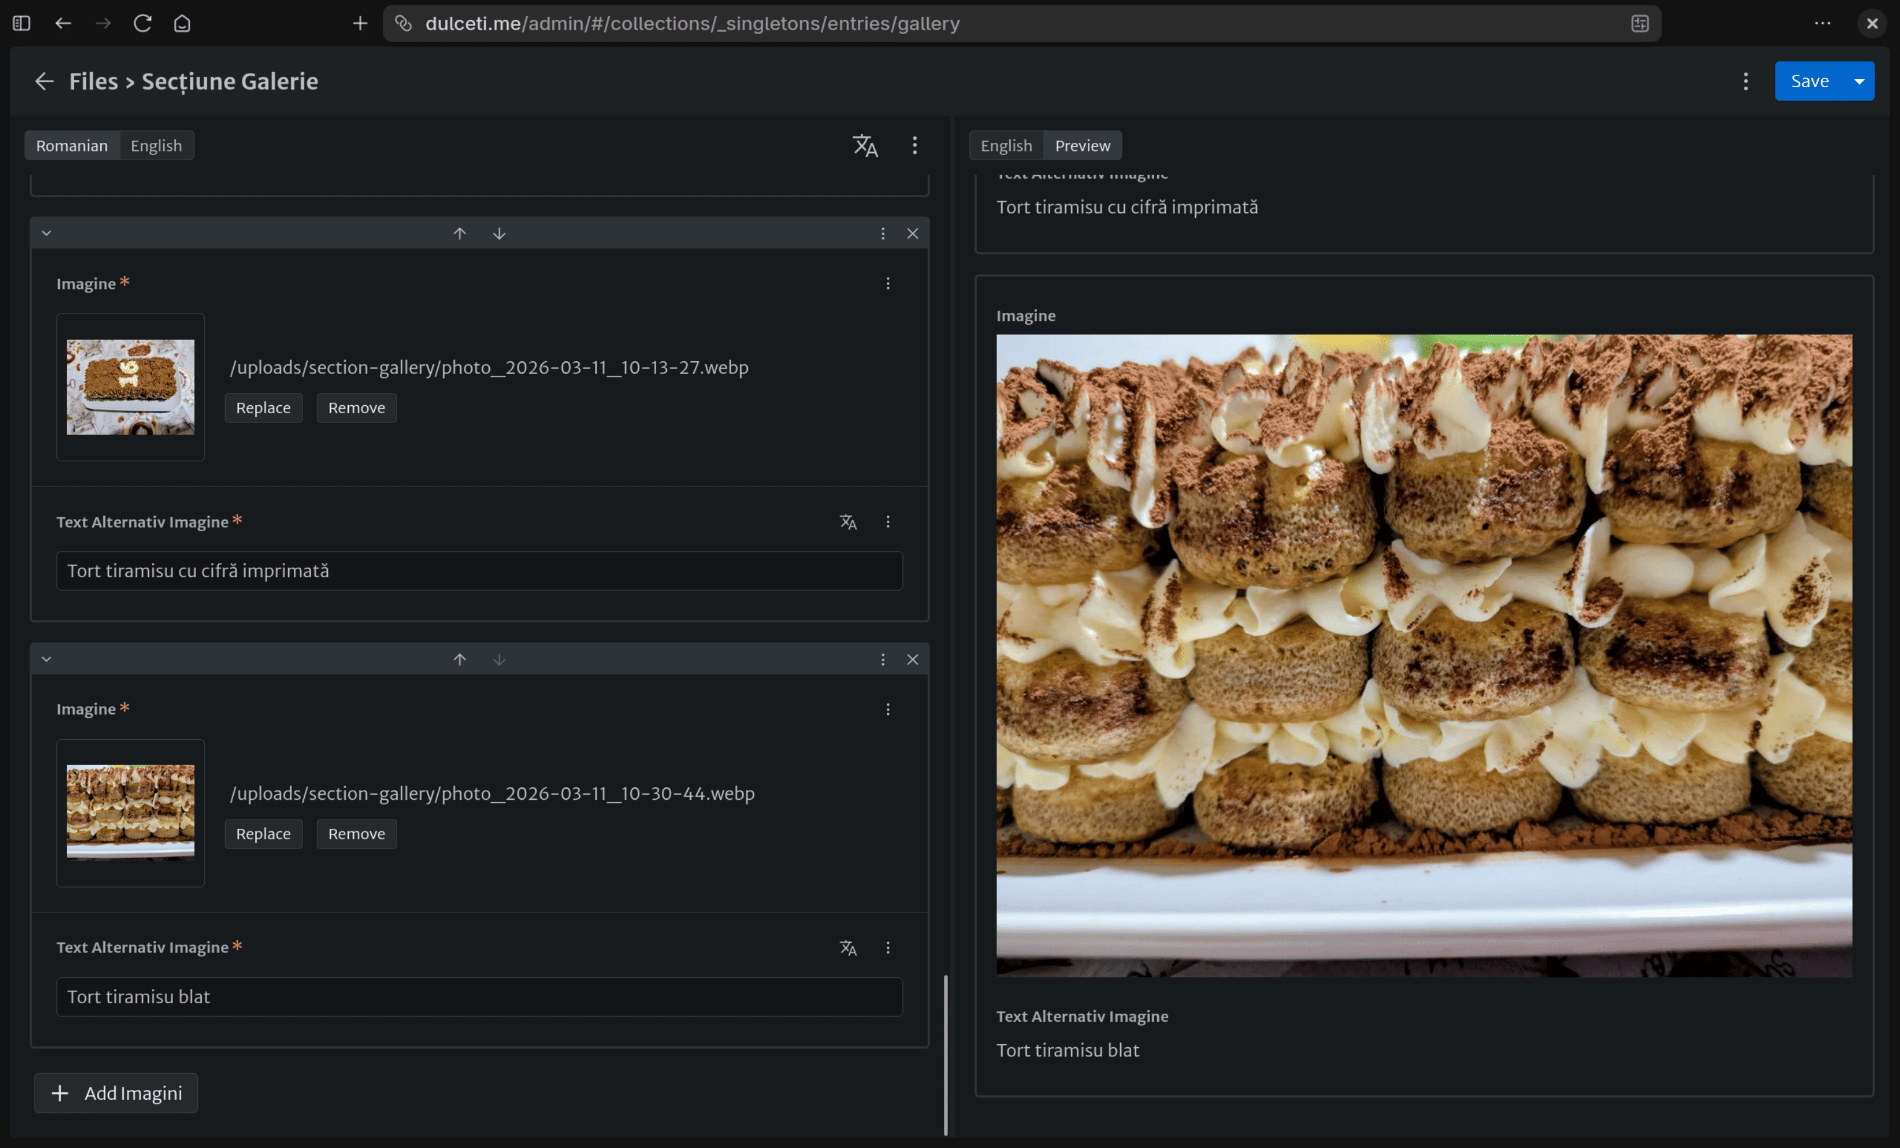This screenshot has width=1900, height=1148.
Task: Collapse the last gallery item with its chevron
Action: click(x=46, y=659)
